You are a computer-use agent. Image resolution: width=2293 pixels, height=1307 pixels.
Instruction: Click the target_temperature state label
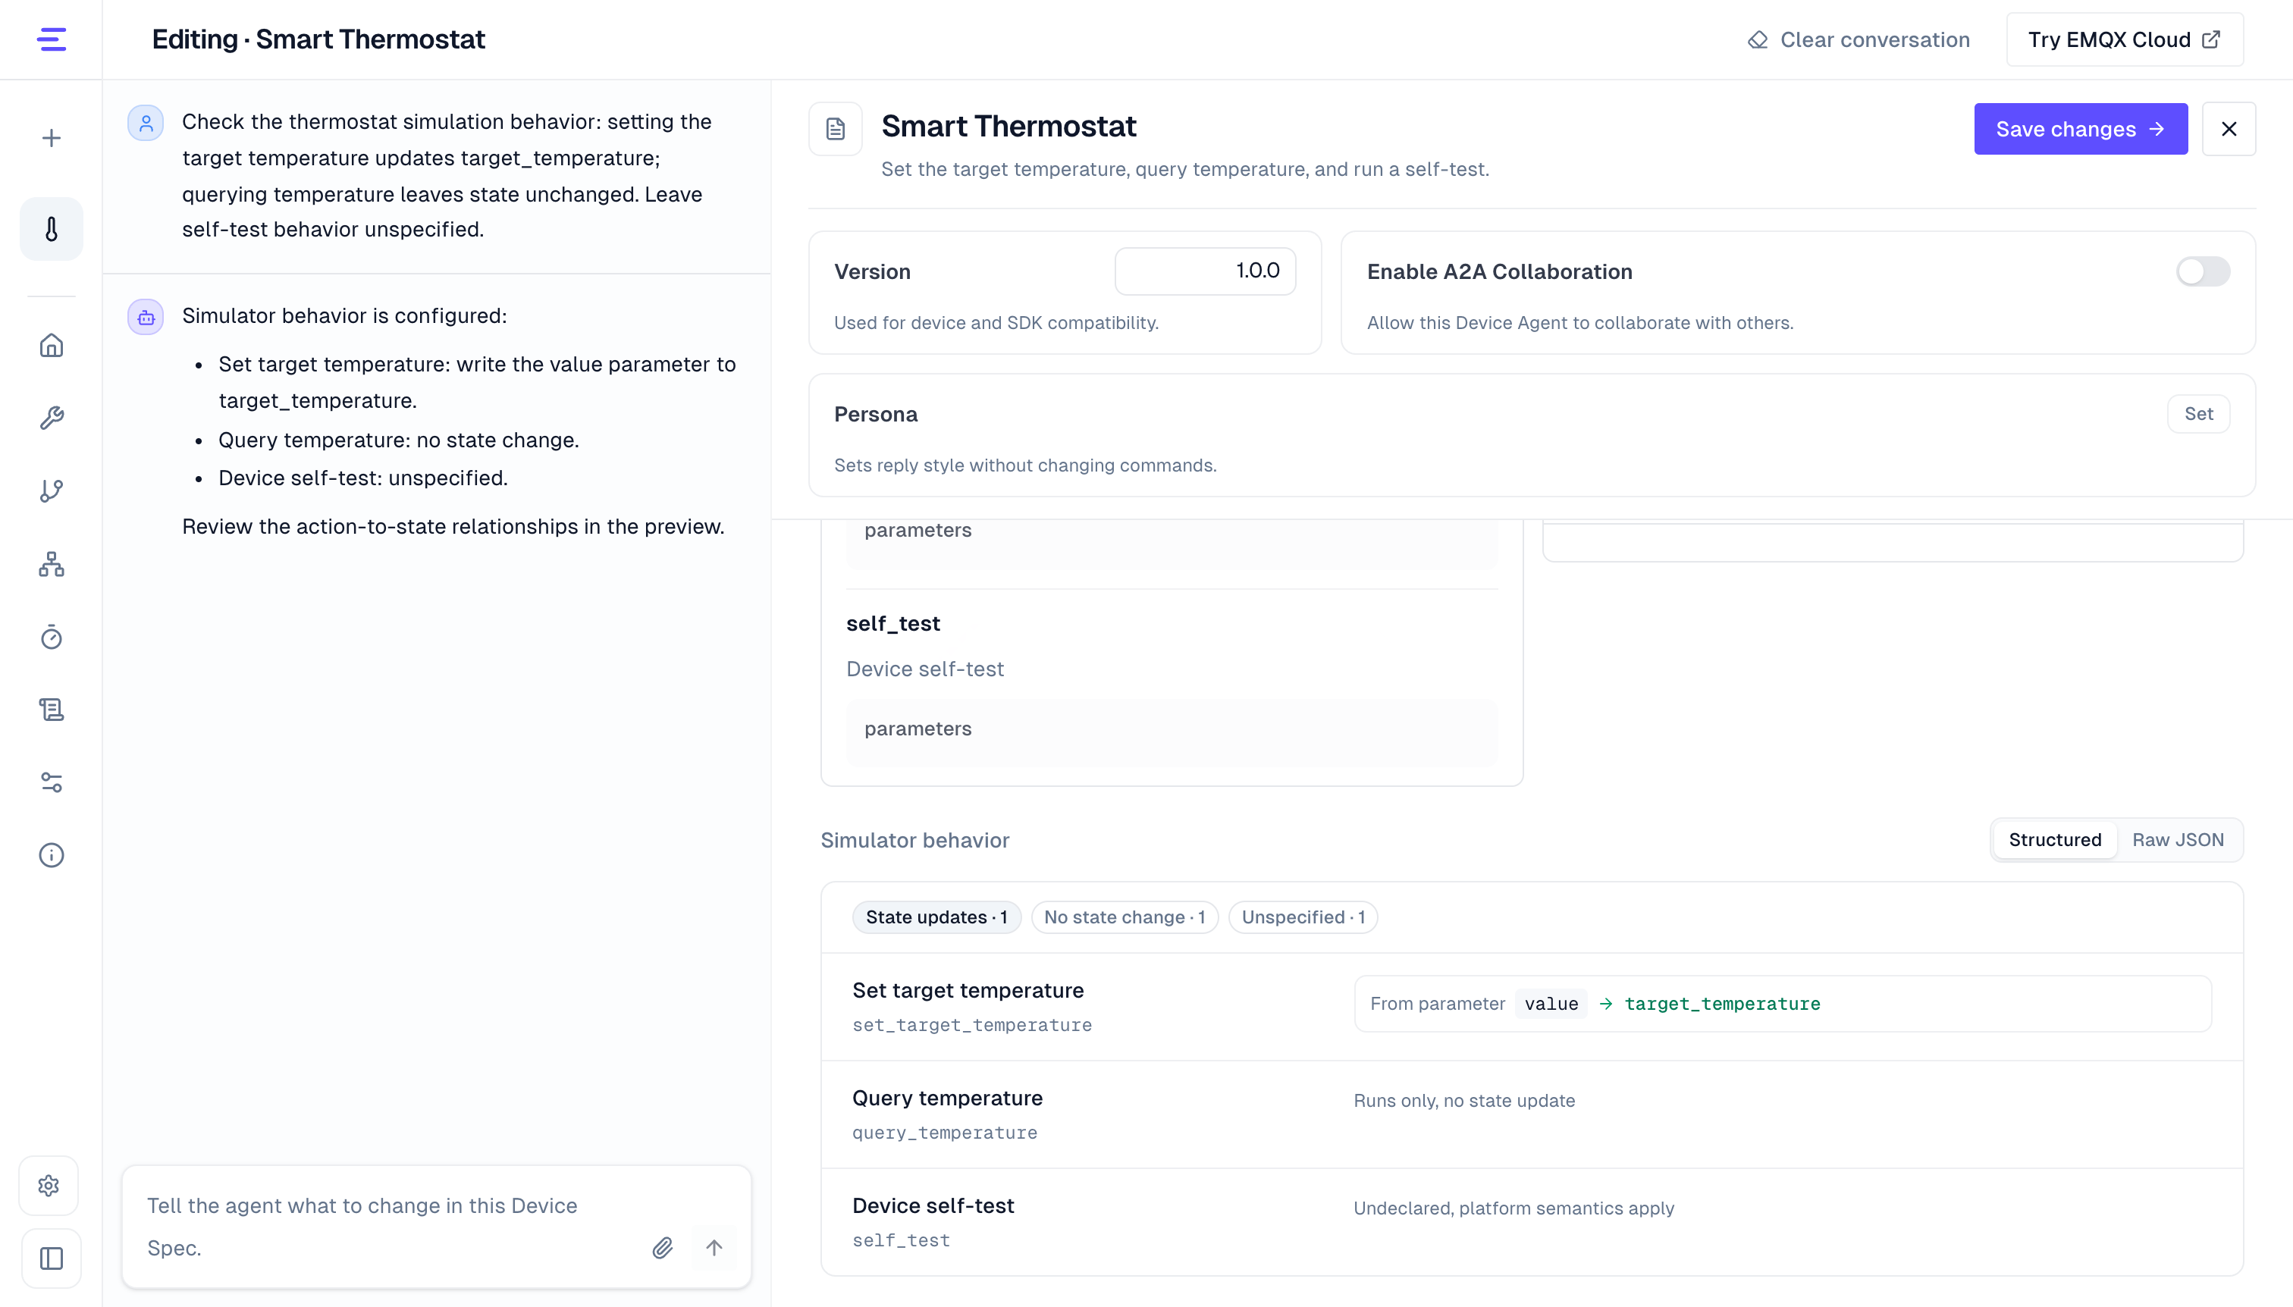coord(1722,1004)
